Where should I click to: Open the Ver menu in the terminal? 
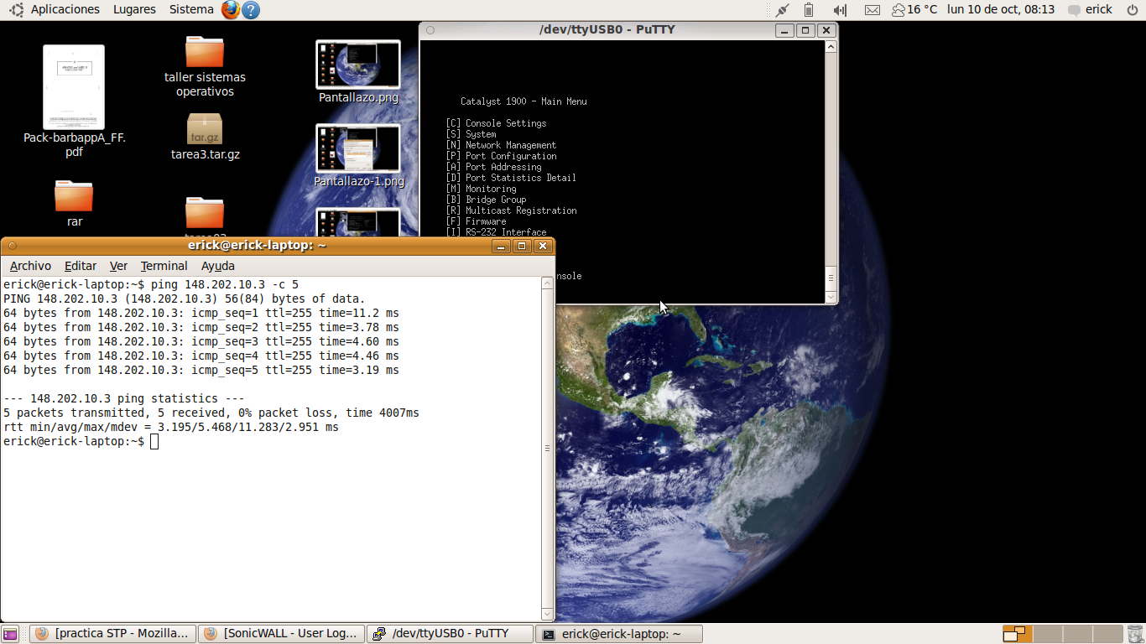coord(118,266)
